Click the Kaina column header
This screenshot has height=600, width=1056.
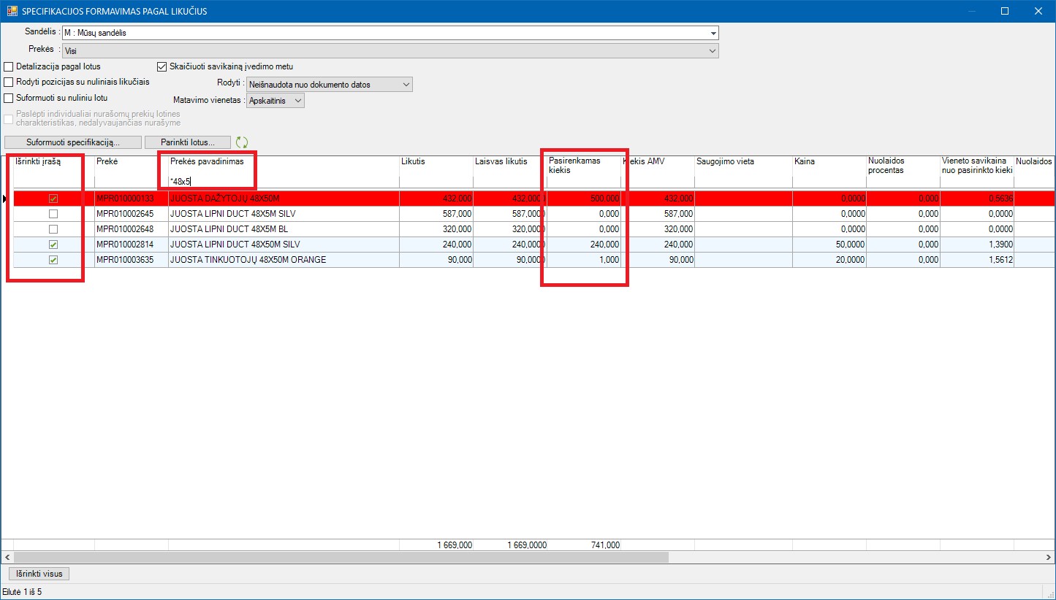tap(827, 161)
